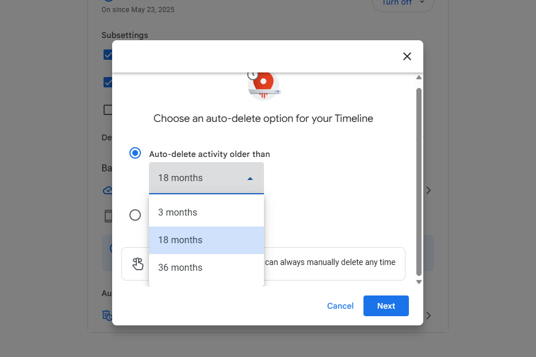
Task: Click the cloud backup icon behind the dialog
Action: (x=107, y=190)
